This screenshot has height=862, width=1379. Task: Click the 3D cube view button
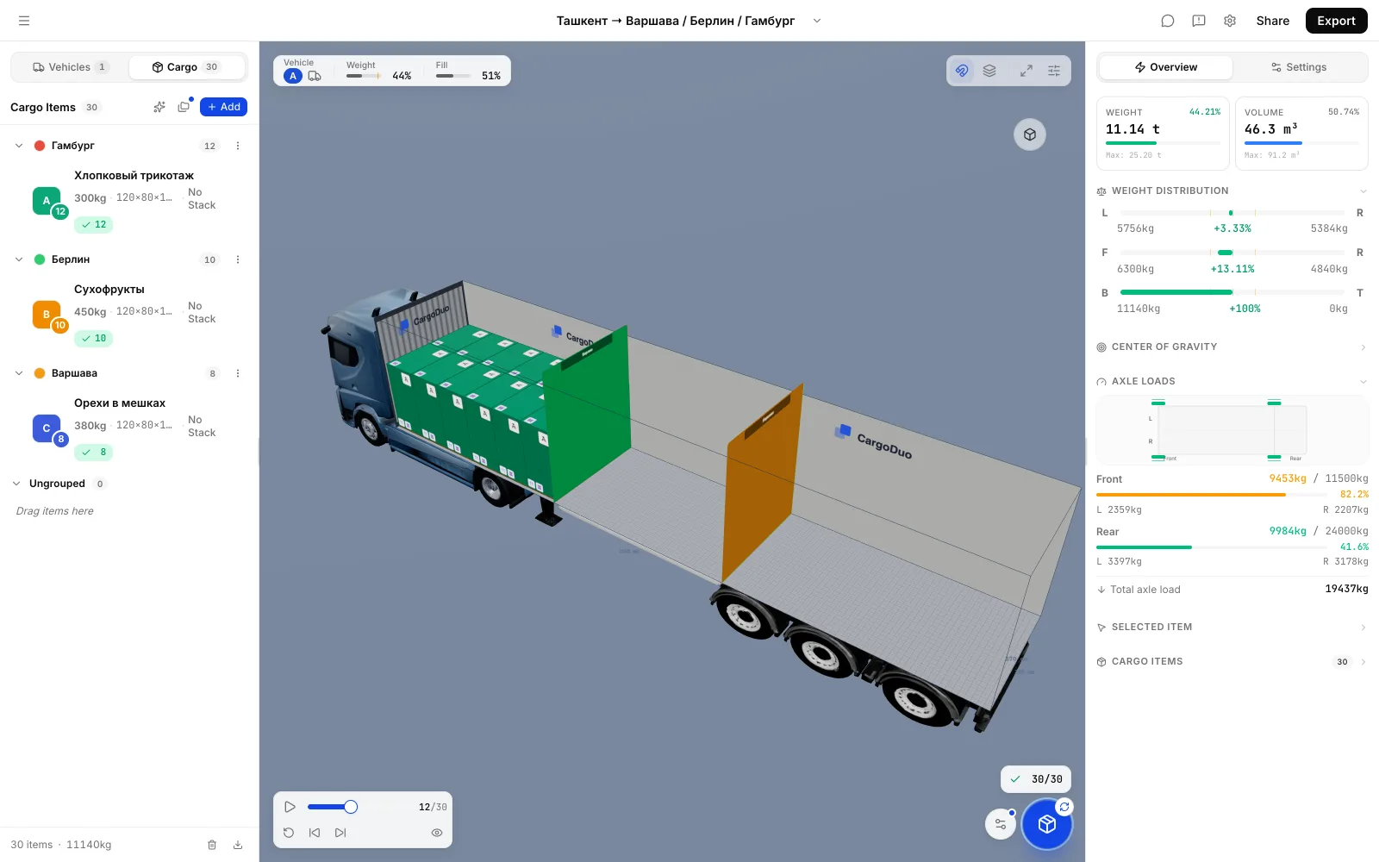click(x=1030, y=134)
